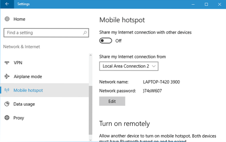Click the VPN icon in sidebar
The height and width of the screenshot is (142, 226).
[x=7, y=63]
